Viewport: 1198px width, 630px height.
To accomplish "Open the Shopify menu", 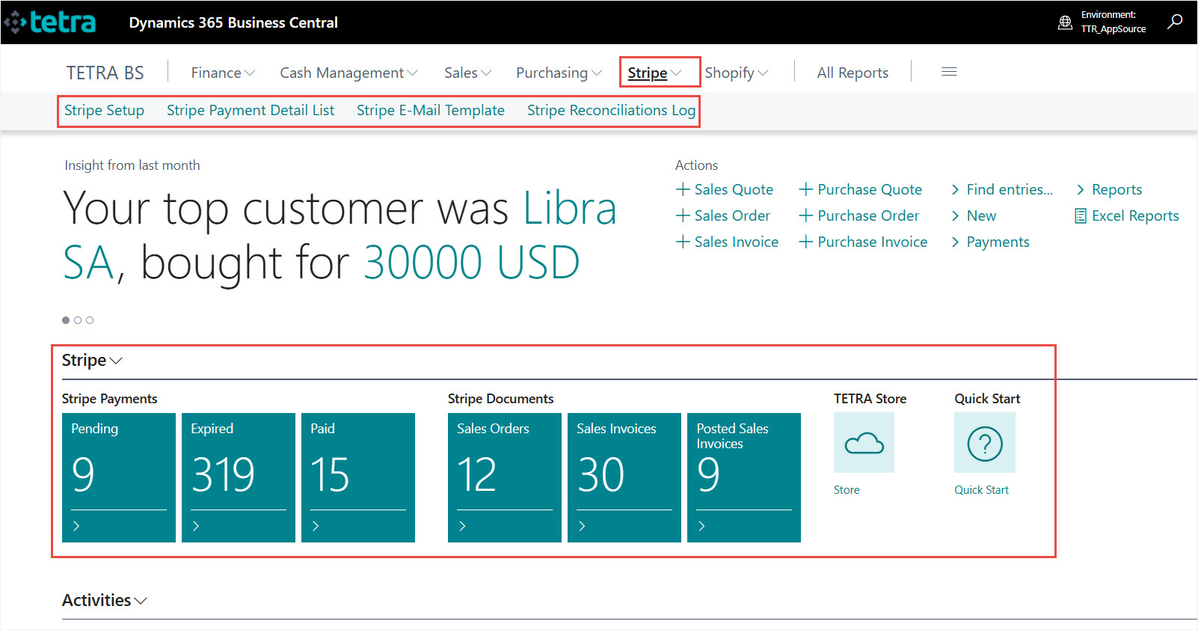I will [736, 73].
